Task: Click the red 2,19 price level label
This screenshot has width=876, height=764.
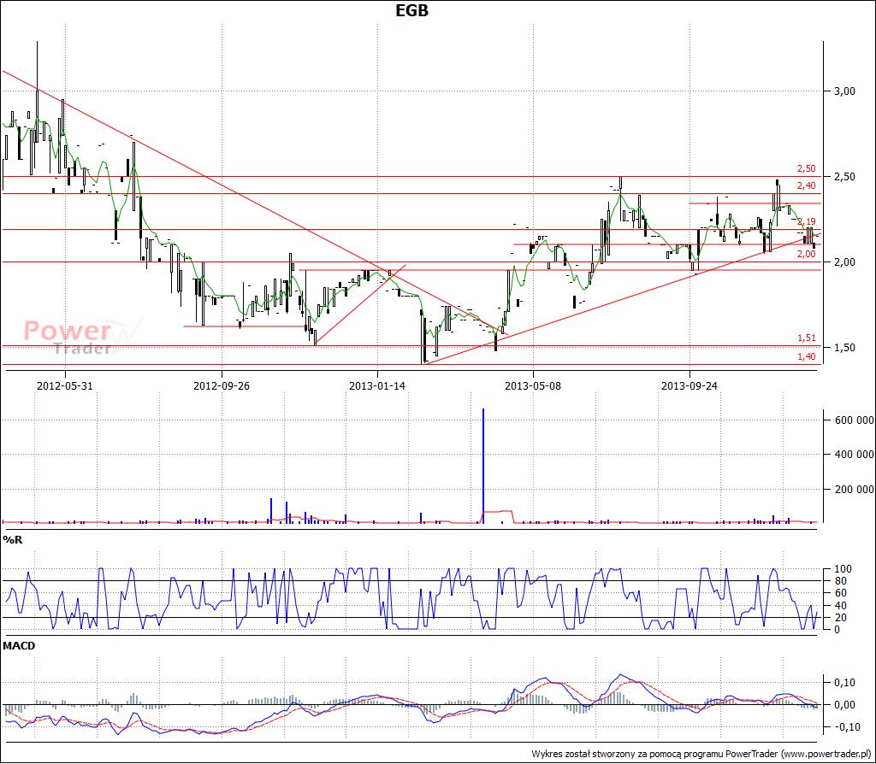Action: pos(806,221)
